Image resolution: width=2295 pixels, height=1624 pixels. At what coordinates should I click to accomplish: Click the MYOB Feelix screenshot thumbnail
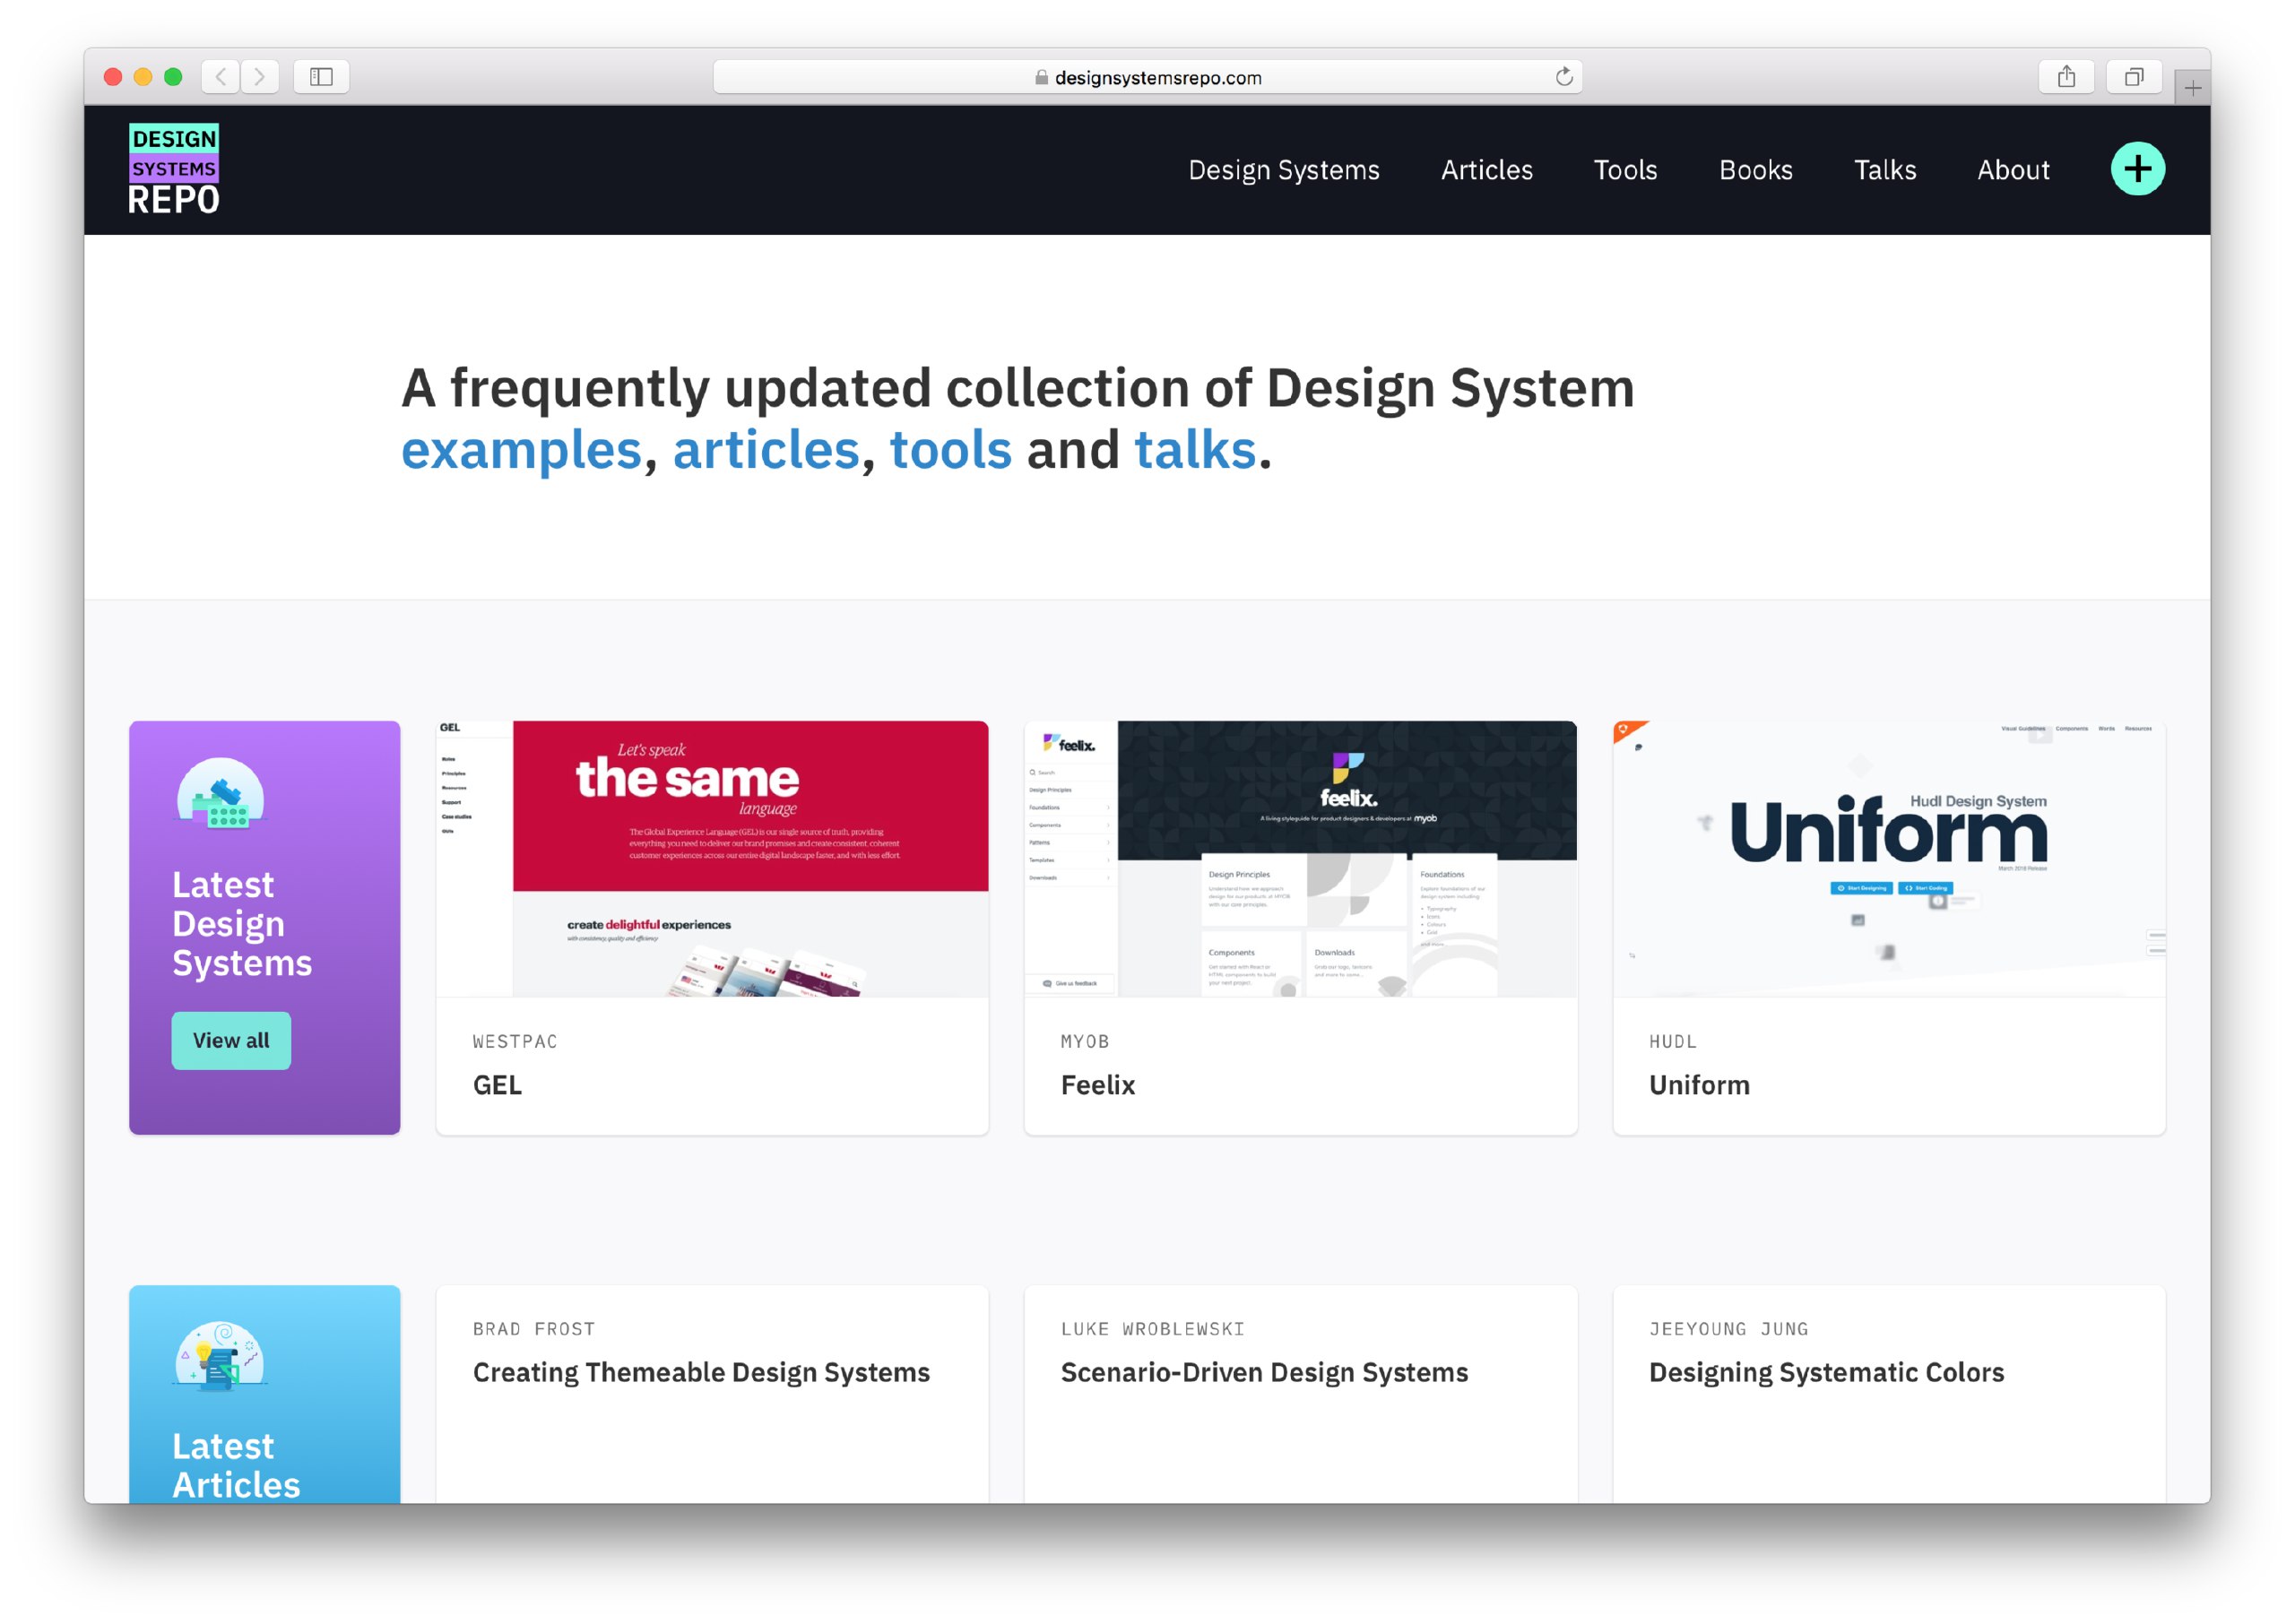1300,858
